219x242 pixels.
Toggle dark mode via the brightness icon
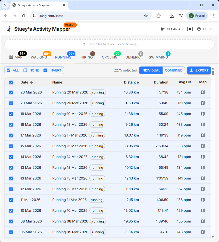190,29
